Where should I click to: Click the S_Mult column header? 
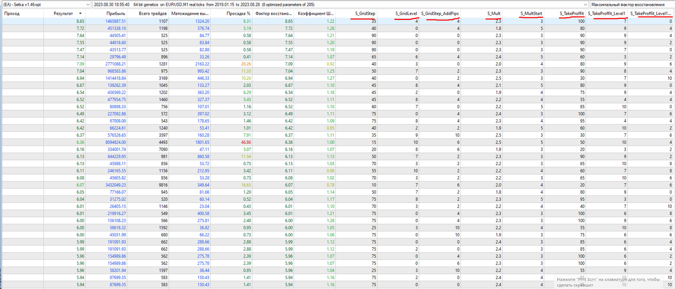coord(494,13)
